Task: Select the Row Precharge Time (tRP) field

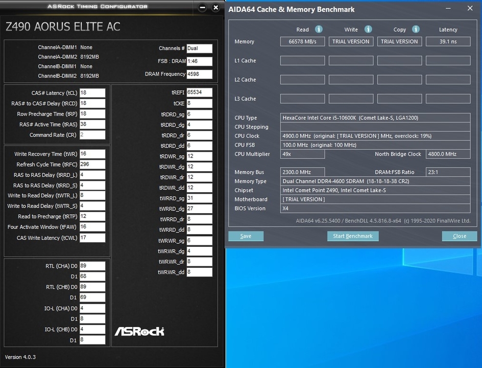Action: pyautogui.click(x=92, y=114)
